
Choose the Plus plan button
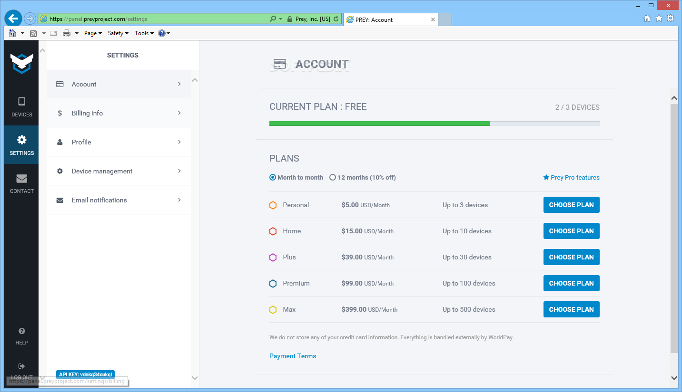[x=571, y=257]
